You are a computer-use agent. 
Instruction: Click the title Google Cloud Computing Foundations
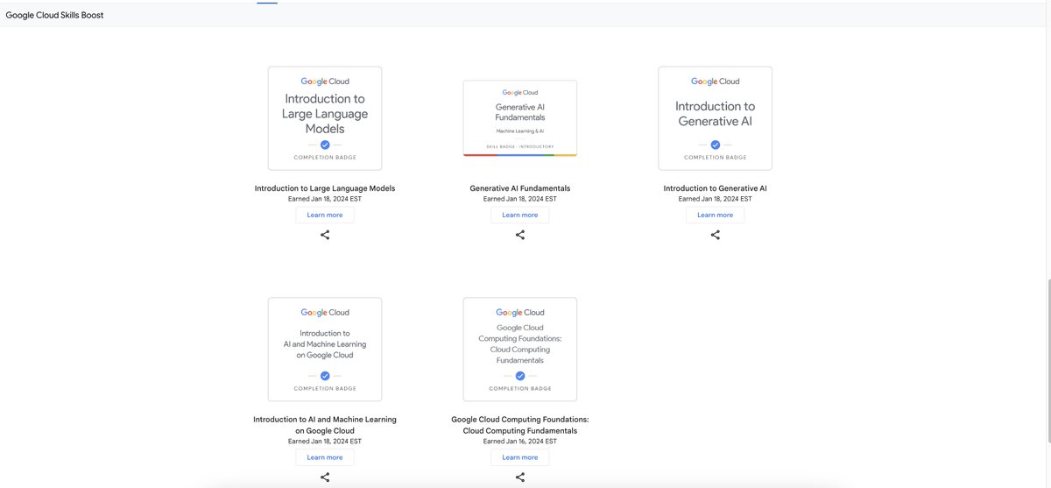click(520, 425)
